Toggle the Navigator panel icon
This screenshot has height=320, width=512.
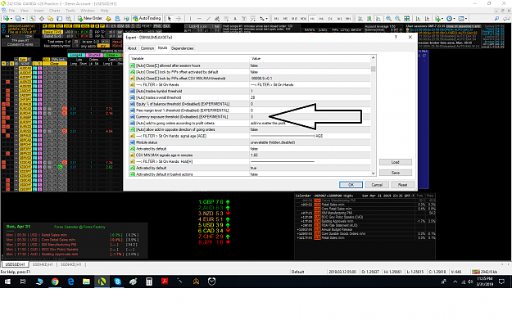pyautogui.click(x=50, y=19)
